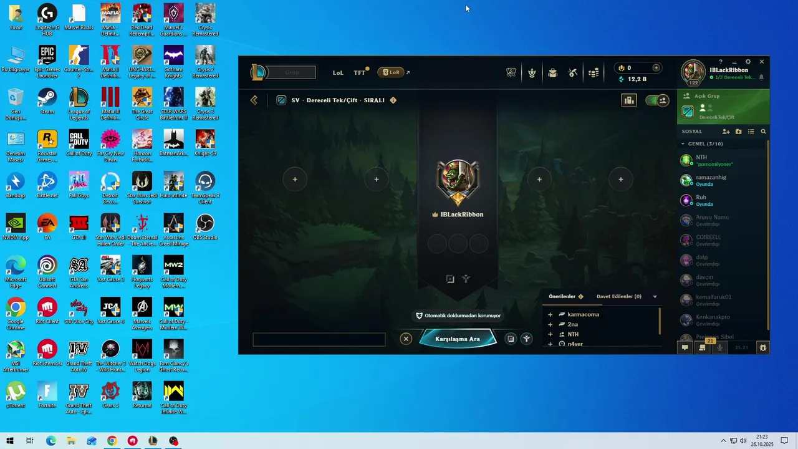The height and width of the screenshot is (449, 798).
Task: Open the help question mark
Action: (x=721, y=62)
